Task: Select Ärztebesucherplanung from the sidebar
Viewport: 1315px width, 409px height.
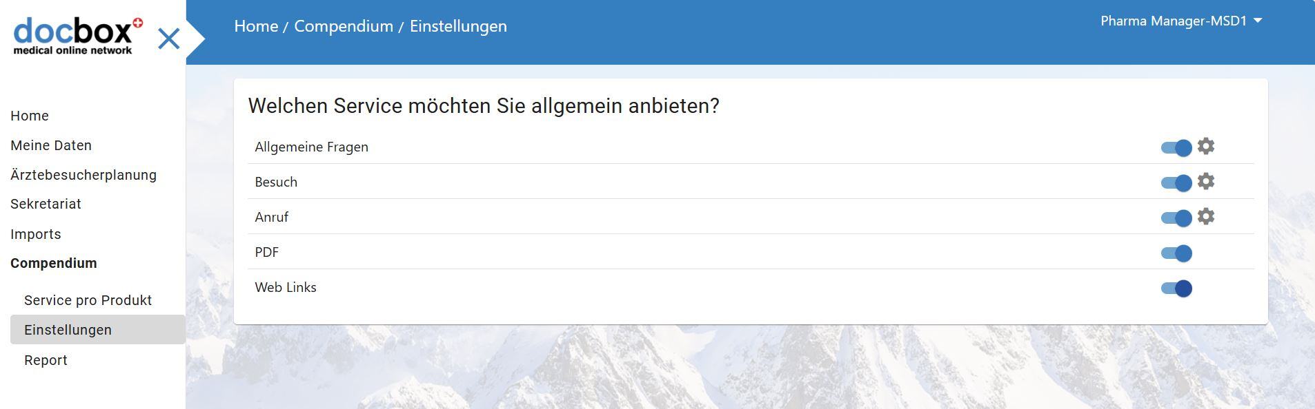Action: click(83, 175)
